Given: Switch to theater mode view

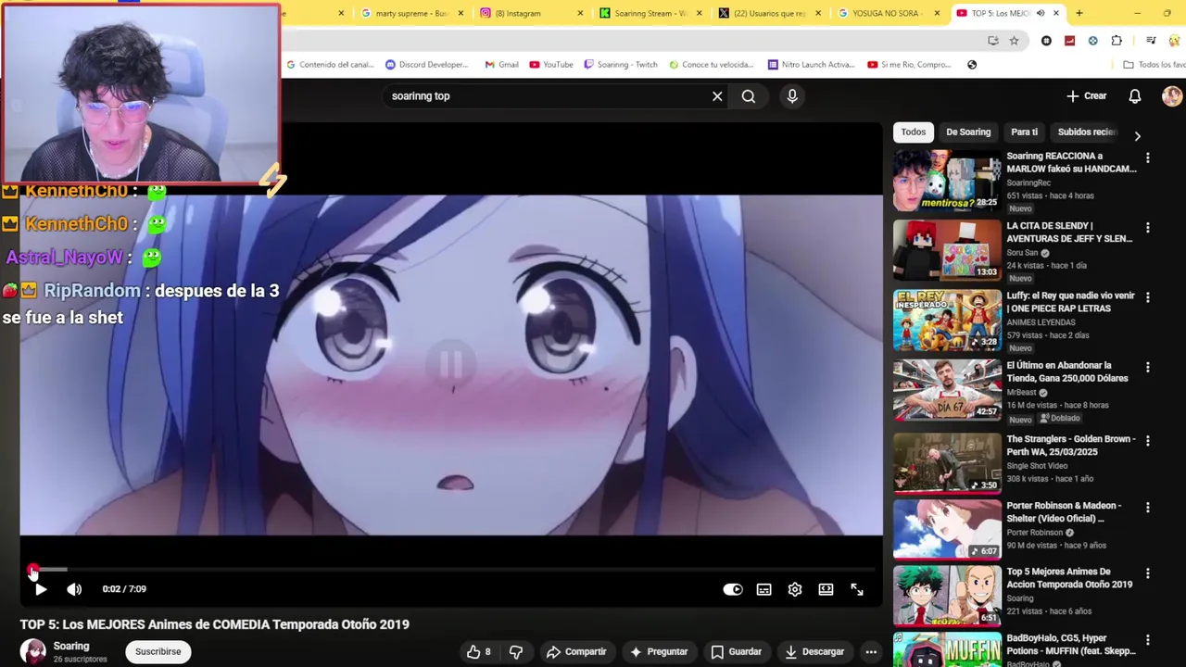Looking at the screenshot, I should (x=826, y=589).
